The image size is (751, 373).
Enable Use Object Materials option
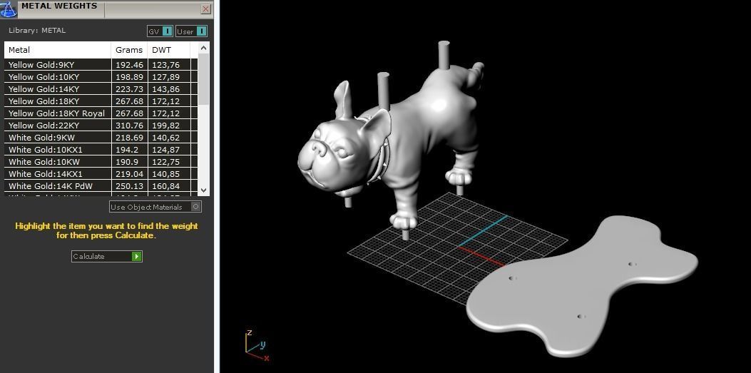pyautogui.click(x=155, y=207)
